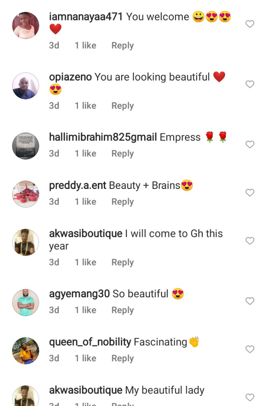The width and height of the screenshot is (271, 406).
Task: Like hallimibrahim825gmail's Empress comment
Action: [x=250, y=144]
